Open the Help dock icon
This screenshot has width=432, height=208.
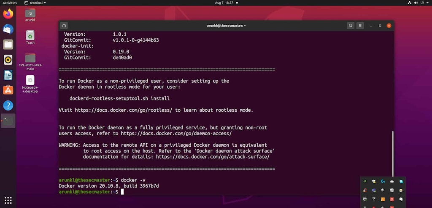point(8,105)
